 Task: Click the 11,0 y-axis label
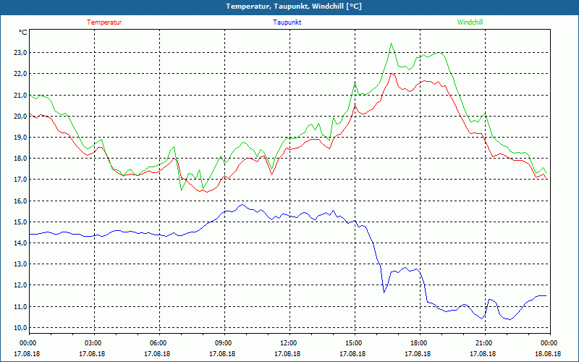[x=21, y=306]
